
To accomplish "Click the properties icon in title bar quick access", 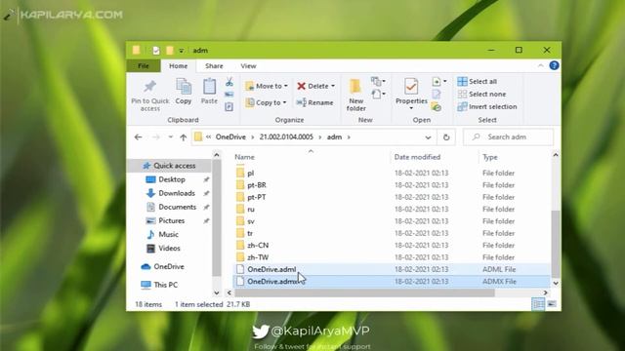I will point(156,51).
